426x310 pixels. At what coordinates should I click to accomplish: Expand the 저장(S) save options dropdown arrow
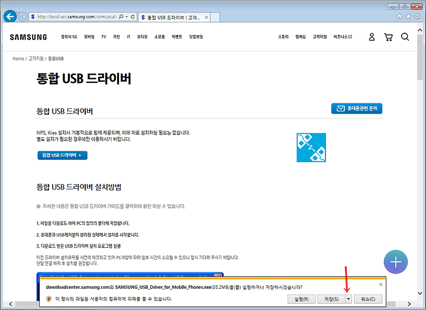(348, 299)
